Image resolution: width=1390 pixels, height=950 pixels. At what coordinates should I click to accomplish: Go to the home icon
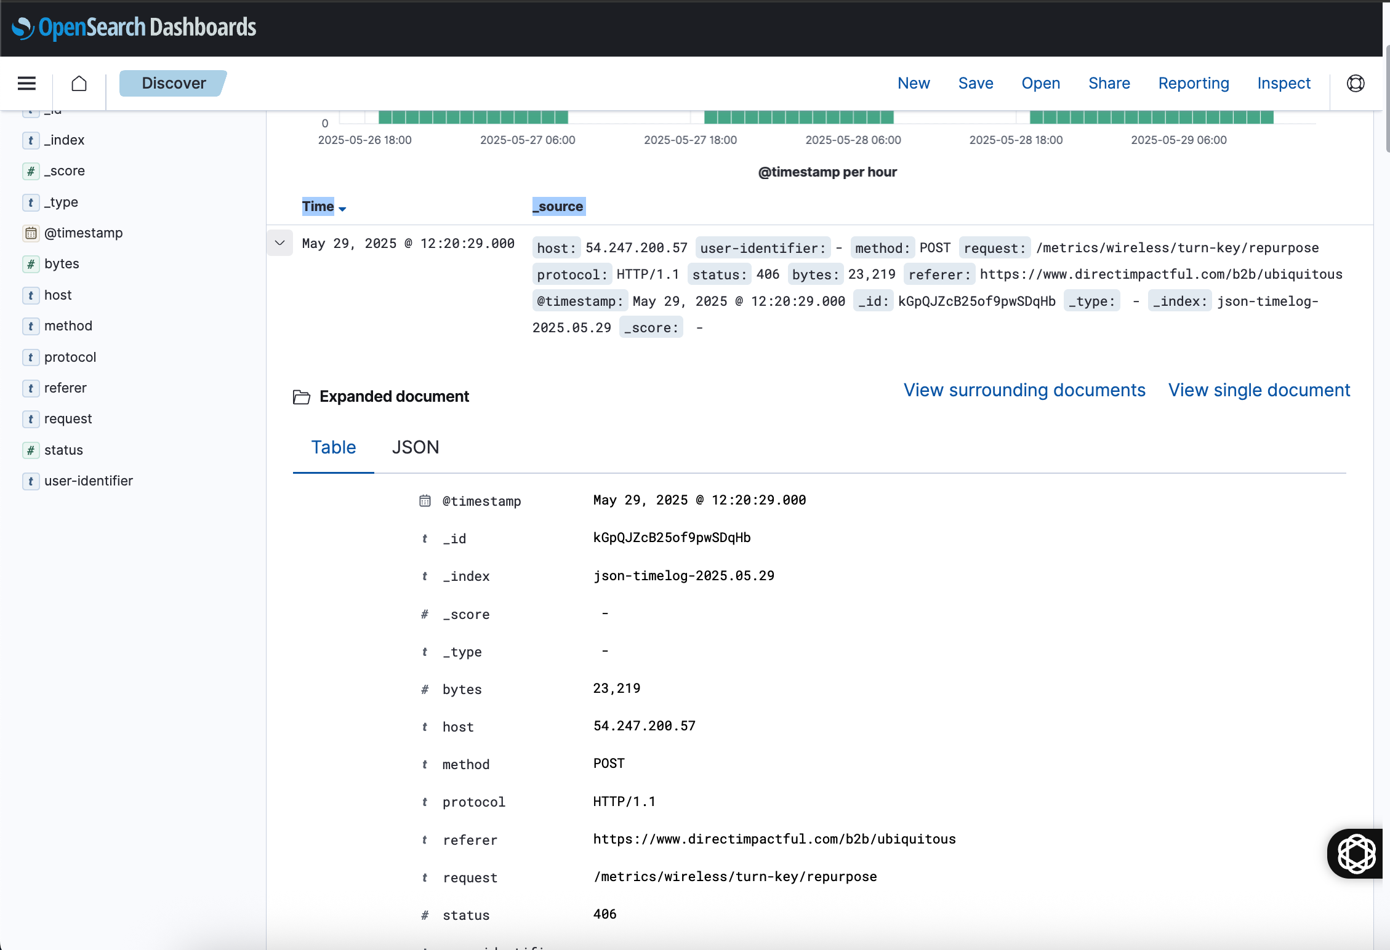click(79, 83)
